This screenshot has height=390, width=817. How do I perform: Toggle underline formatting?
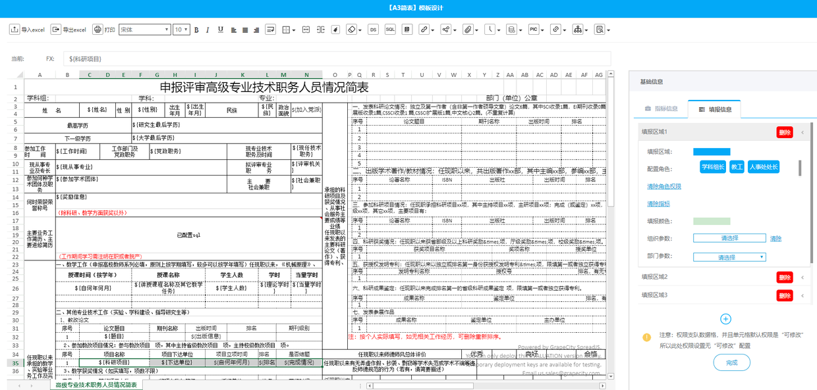click(x=220, y=30)
